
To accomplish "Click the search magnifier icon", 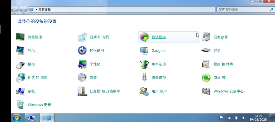I will (x=271, y=10).
